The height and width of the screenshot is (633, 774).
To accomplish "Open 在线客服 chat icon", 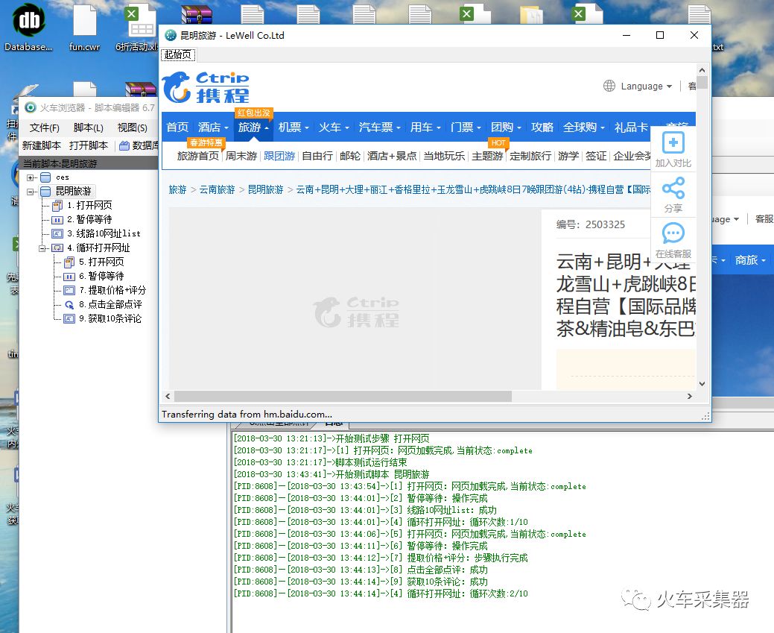I will [673, 233].
